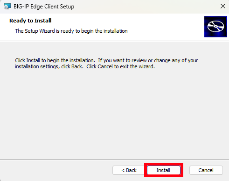Image resolution: width=229 pixels, height=181 pixels.
Task: Click the sentence Click Install to begin the installation
Action: tap(55, 60)
